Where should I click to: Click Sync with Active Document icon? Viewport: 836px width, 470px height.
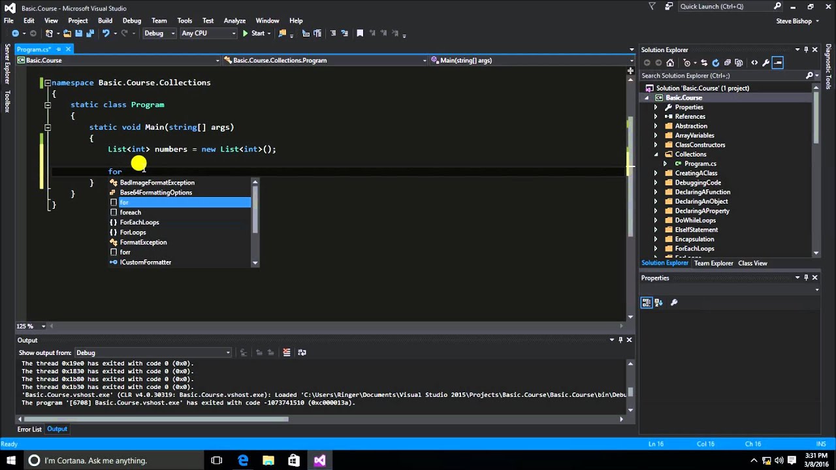[704, 63]
